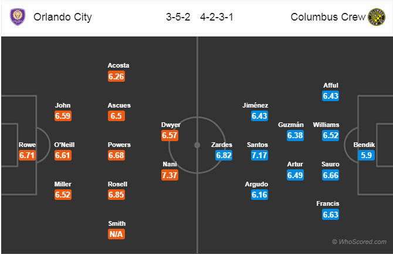Click the 4-2-3-1 formation text

point(217,17)
